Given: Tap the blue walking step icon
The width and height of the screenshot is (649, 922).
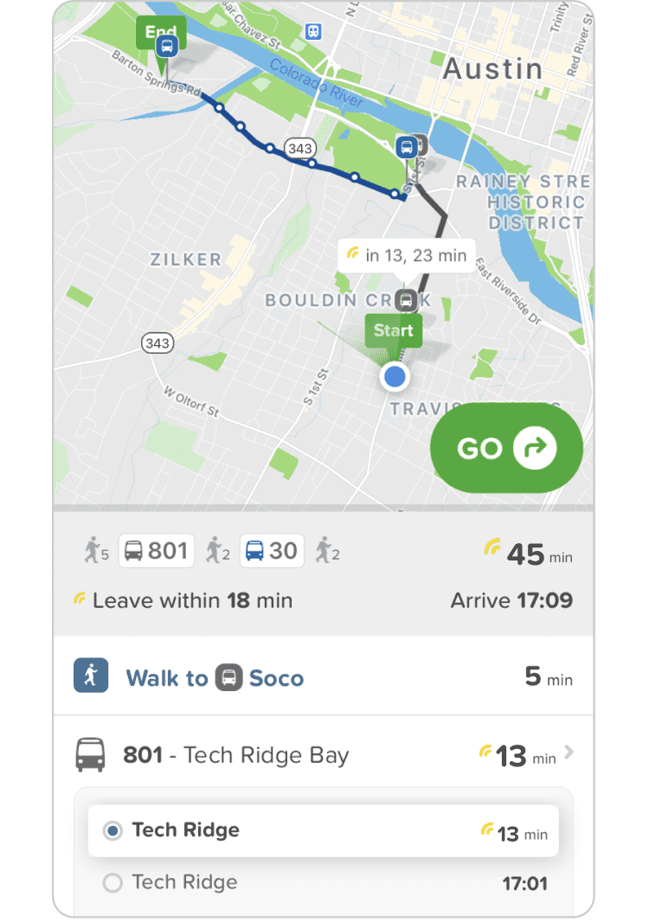Looking at the screenshot, I should click(91, 675).
